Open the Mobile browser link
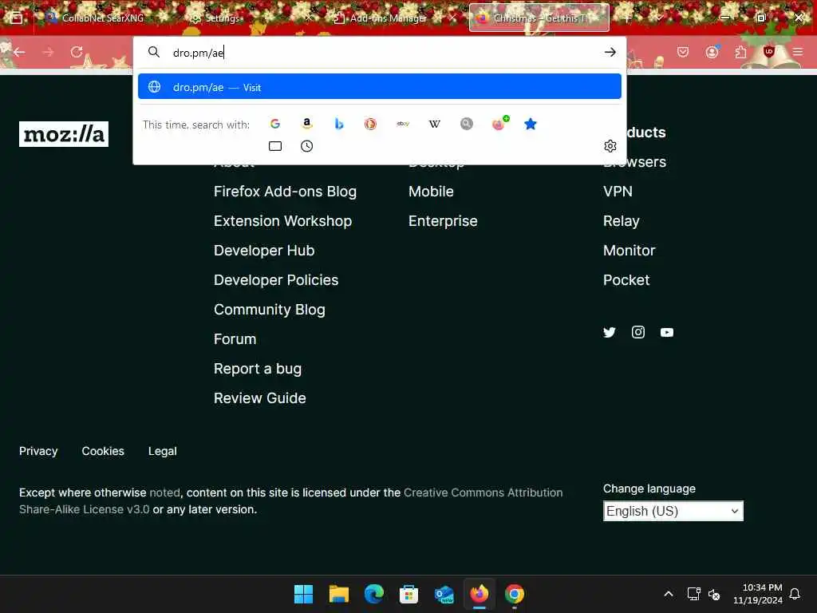 click(x=431, y=192)
